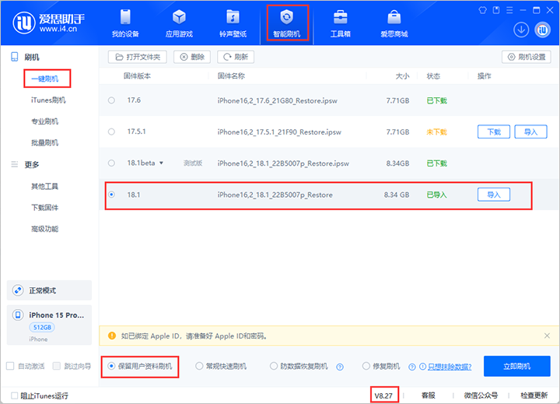
Task: Open 刷机设置 settings button
Action: (x=527, y=57)
